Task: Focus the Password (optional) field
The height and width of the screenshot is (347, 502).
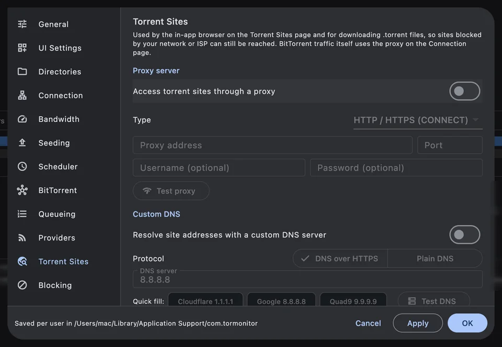Action: click(x=396, y=167)
